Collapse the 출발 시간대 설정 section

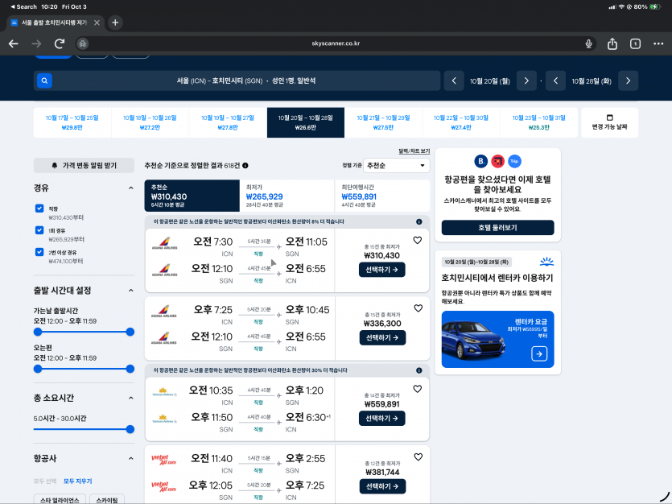131,291
